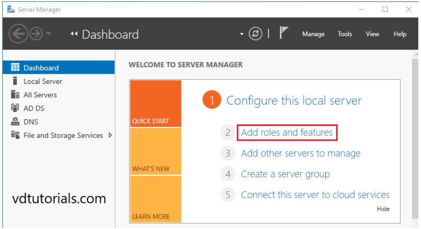Open the Tools menu
The height and width of the screenshot is (229, 421).
(x=345, y=34)
